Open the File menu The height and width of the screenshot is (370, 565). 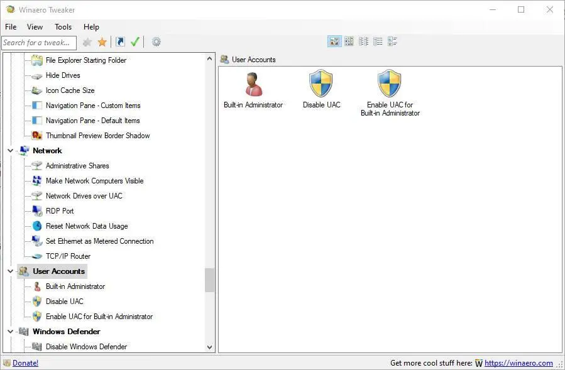[11, 26]
